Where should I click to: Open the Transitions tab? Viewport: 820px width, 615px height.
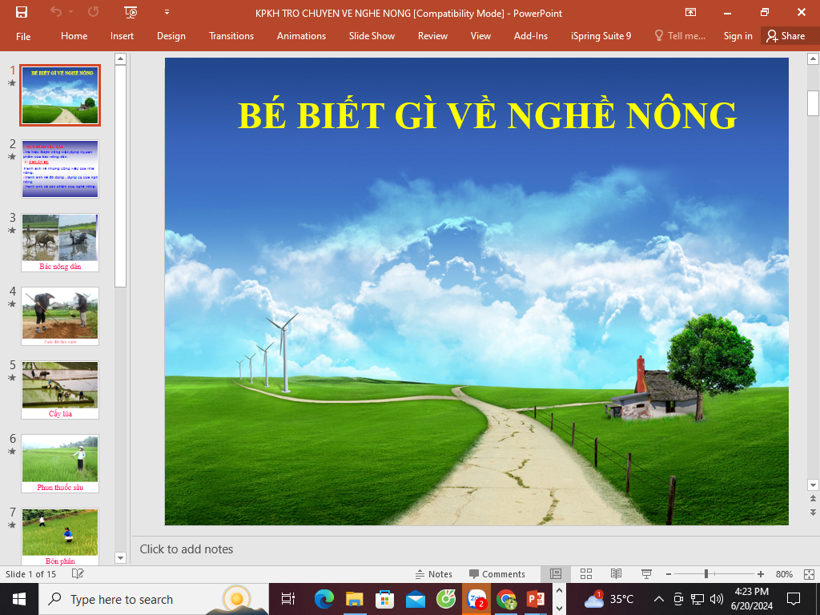point(231,36)
